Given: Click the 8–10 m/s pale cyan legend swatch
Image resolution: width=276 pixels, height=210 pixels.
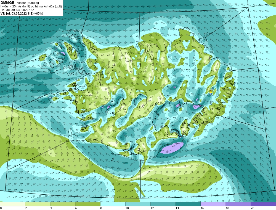Looking at the screenshot, I should pos(113,204).
